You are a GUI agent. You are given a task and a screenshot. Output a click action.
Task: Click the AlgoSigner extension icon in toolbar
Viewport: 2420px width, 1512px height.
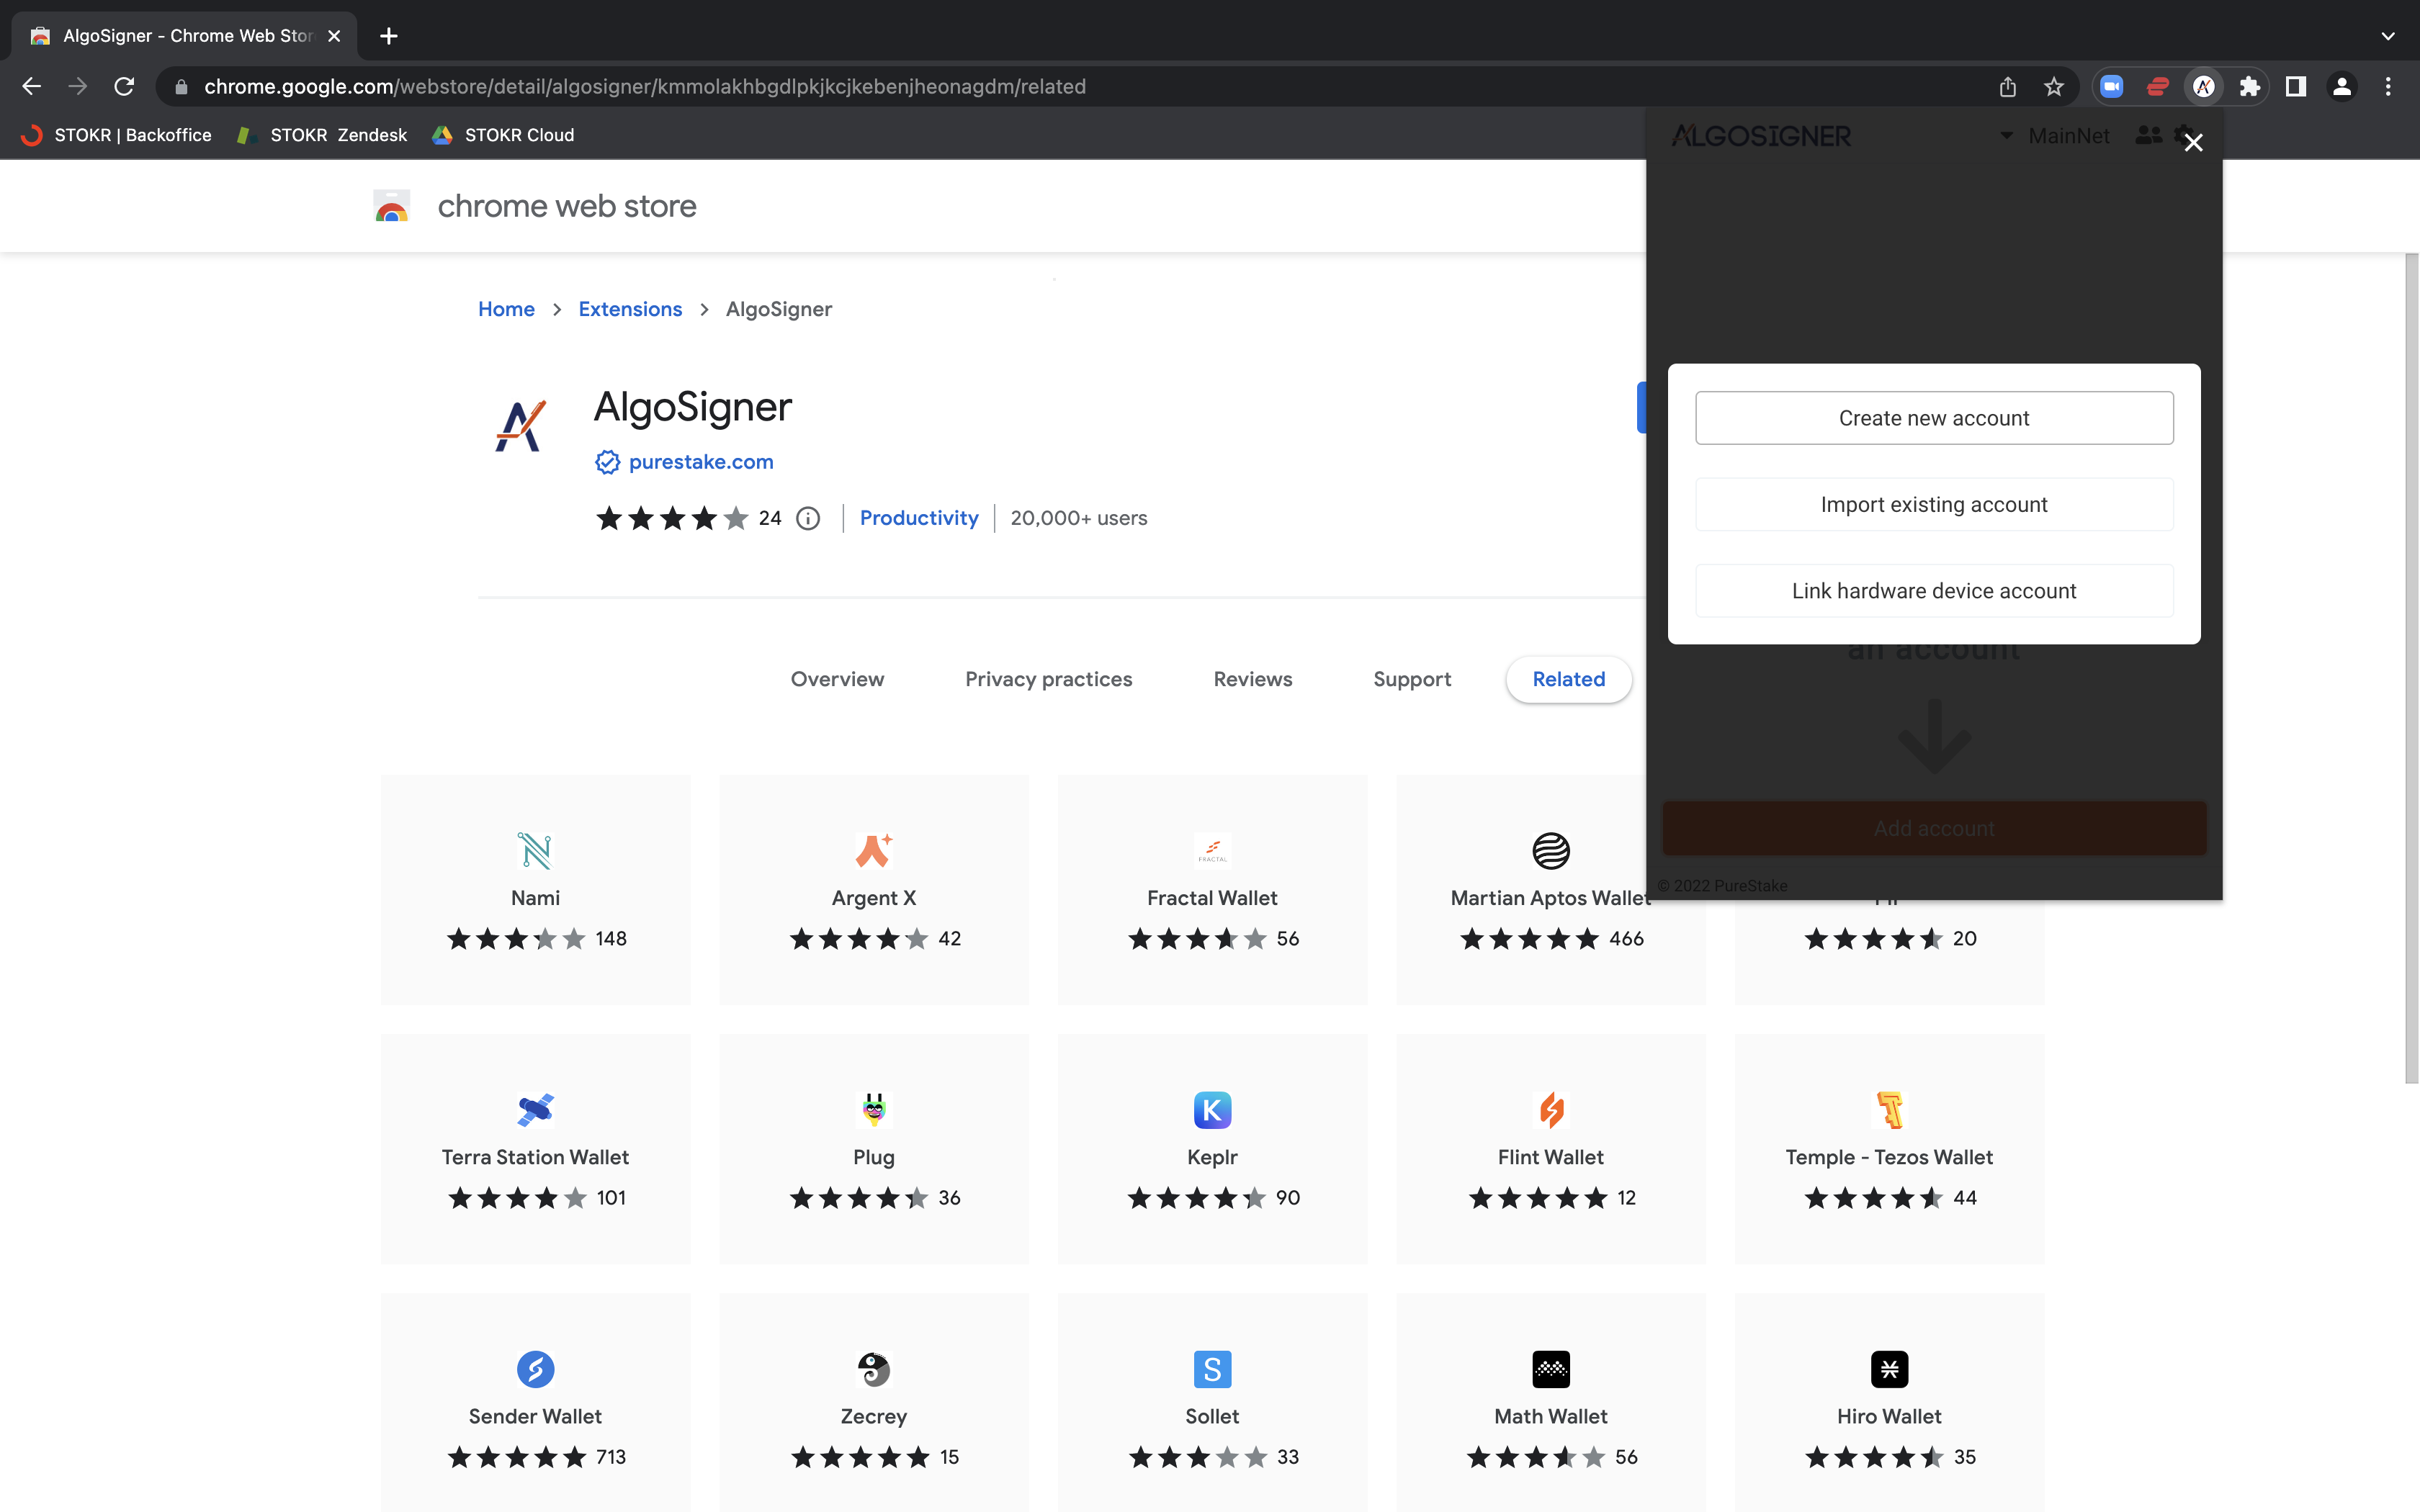point(2203,87)
